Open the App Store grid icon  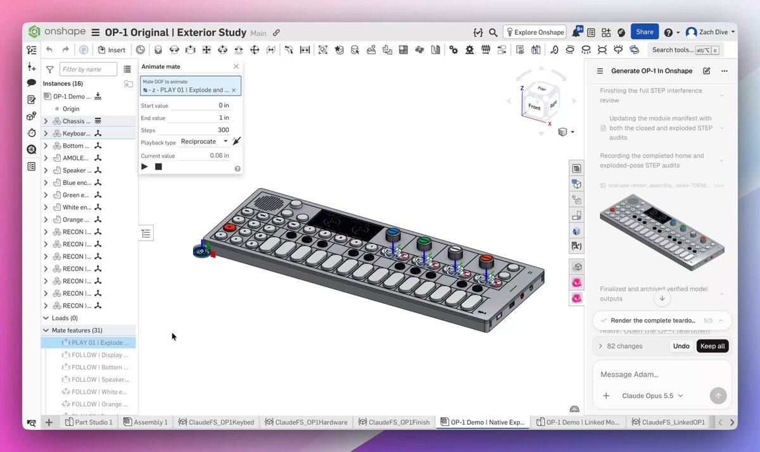(x=606, y=32)
